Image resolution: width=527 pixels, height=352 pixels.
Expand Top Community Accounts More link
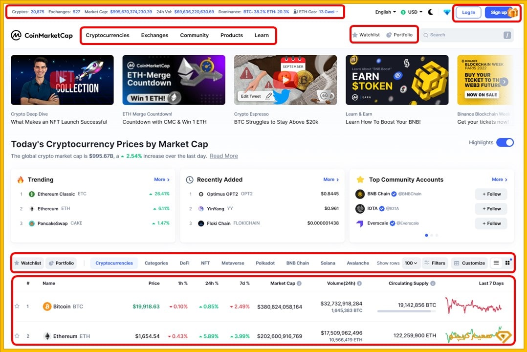click(500, 179)
